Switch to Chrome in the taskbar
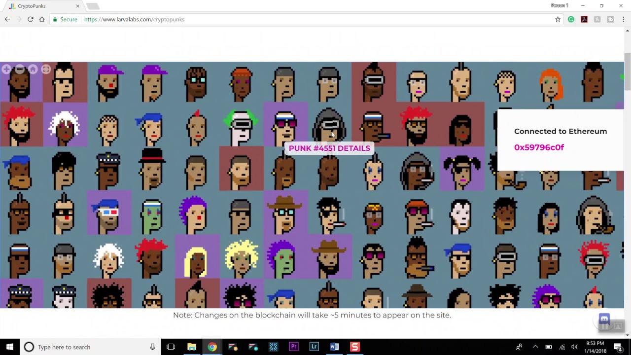This screenshot has width=631, height=355. point(212,347)
